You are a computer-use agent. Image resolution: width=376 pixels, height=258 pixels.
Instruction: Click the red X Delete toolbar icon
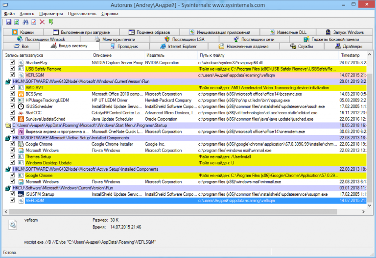[x=42, y=22]
